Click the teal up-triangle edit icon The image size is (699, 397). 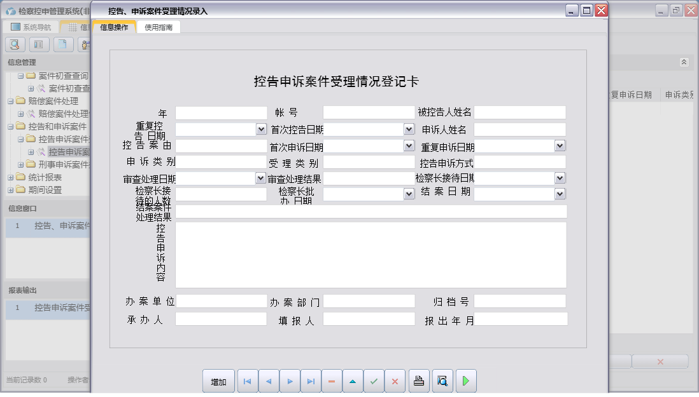[353, 381]
